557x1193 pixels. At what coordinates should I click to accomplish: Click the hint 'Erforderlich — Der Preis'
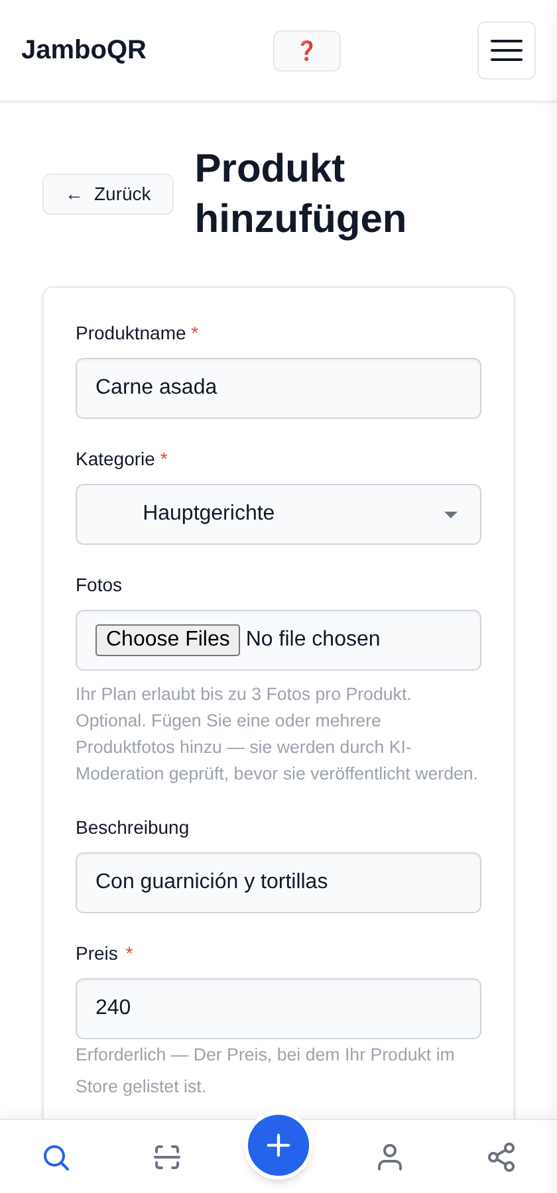coord(265,1070)
